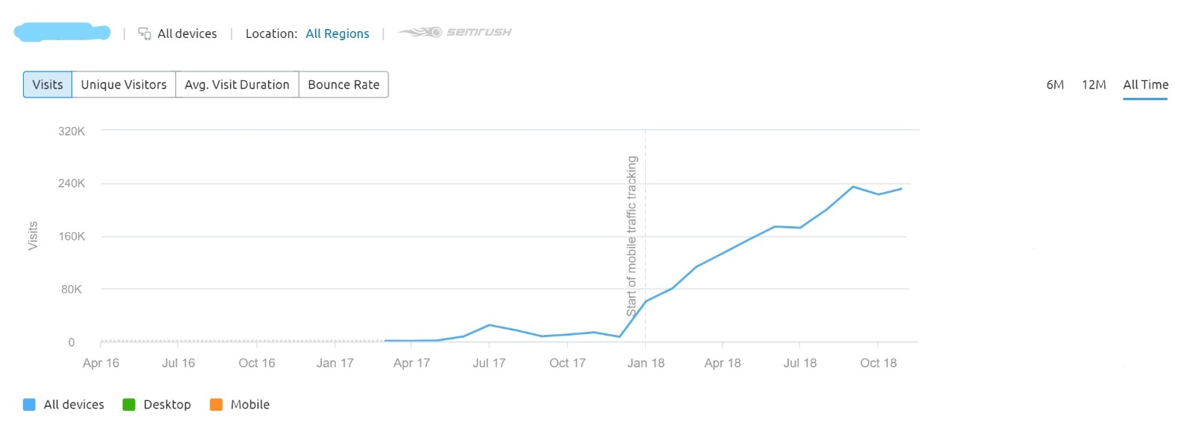
Task: Click the blurred domain name
Action: 62,33
